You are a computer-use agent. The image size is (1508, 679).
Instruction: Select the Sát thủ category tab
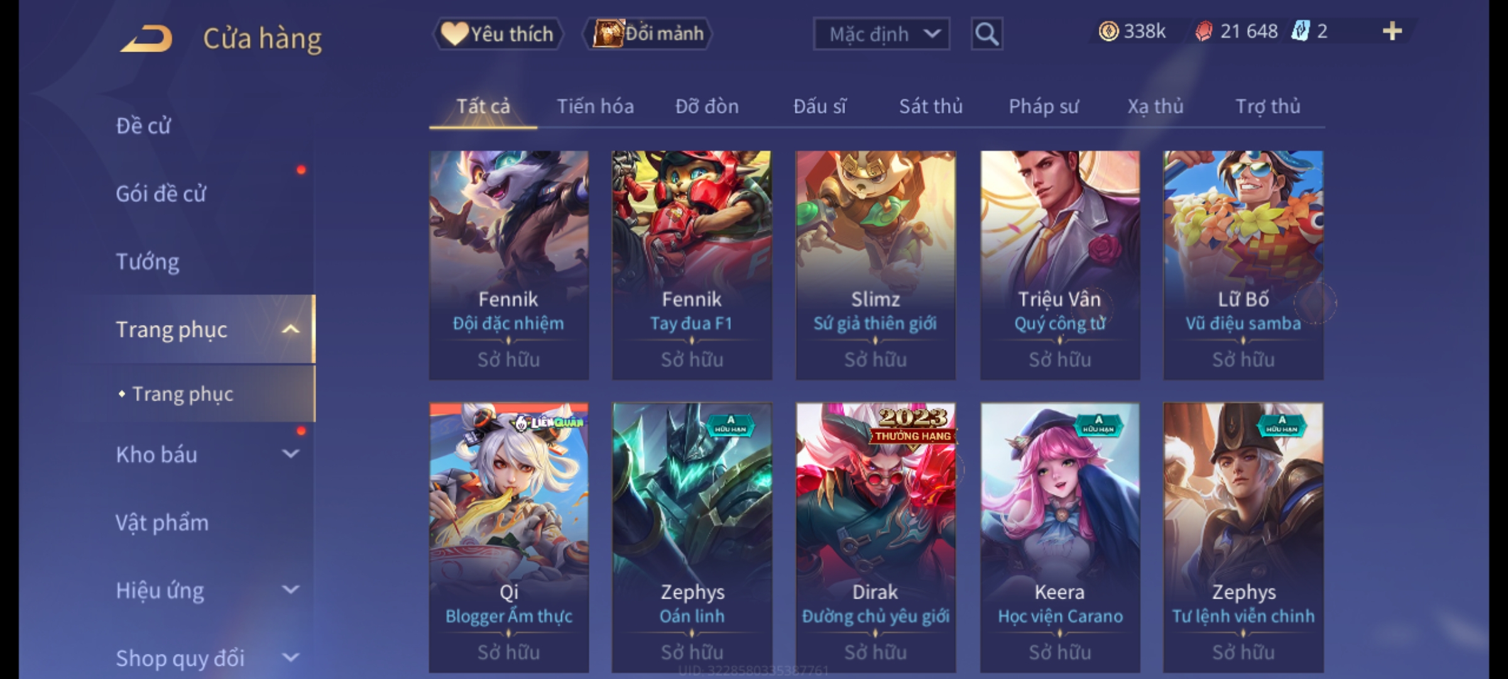pos(931,106)
